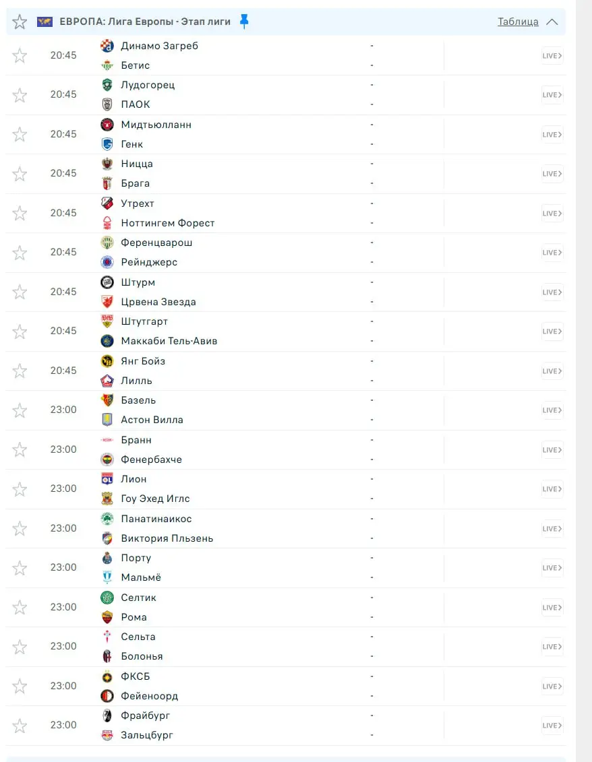
Task: Click LIVE icon for Фрайбург – Зальцбург
Action: pyautogui.click(x=552, y=726)
